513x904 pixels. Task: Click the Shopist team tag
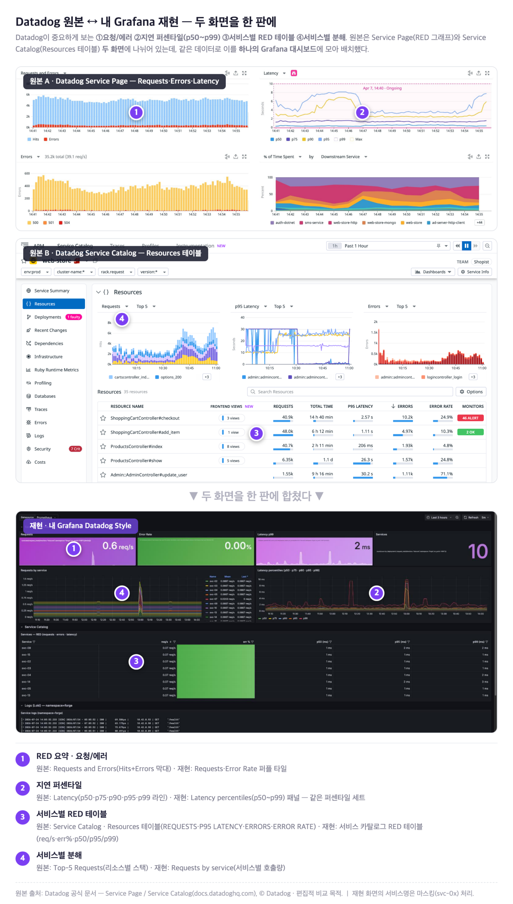[481, 262]
